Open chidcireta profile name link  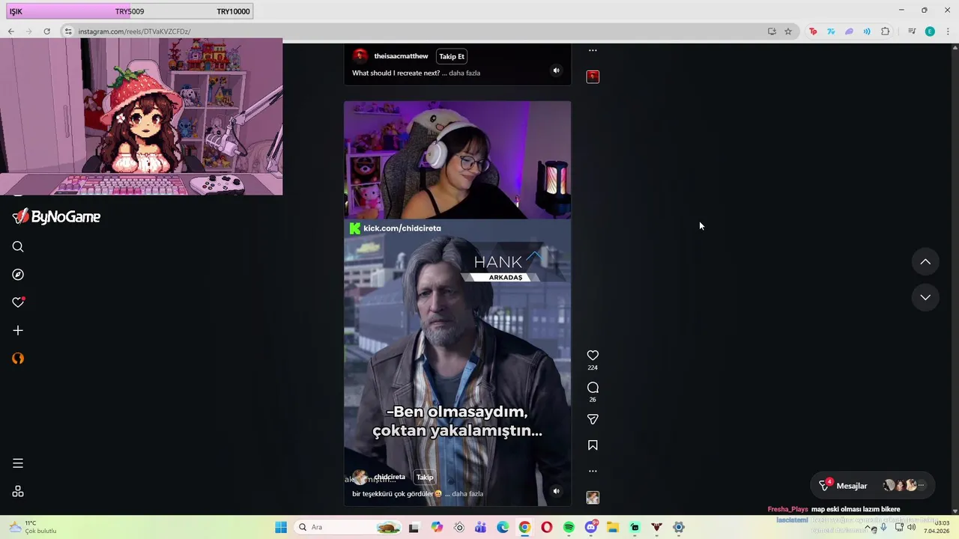tap(390, 477)
